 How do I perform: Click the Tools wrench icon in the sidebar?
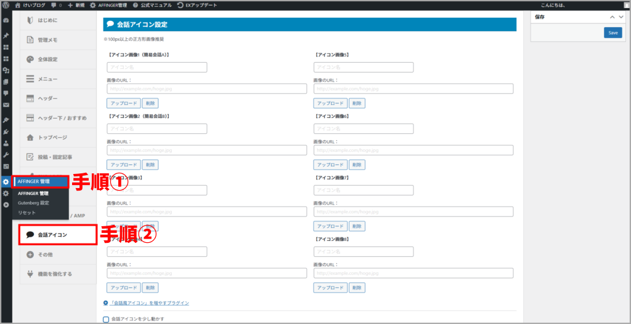pos(6,155)
